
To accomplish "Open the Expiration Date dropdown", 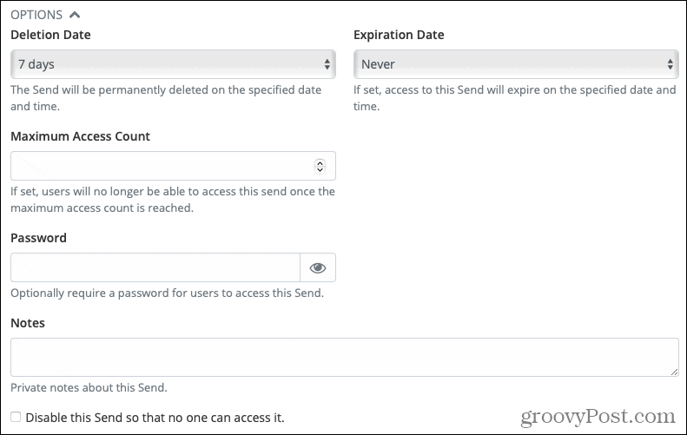I will click(x=516, y=64).
